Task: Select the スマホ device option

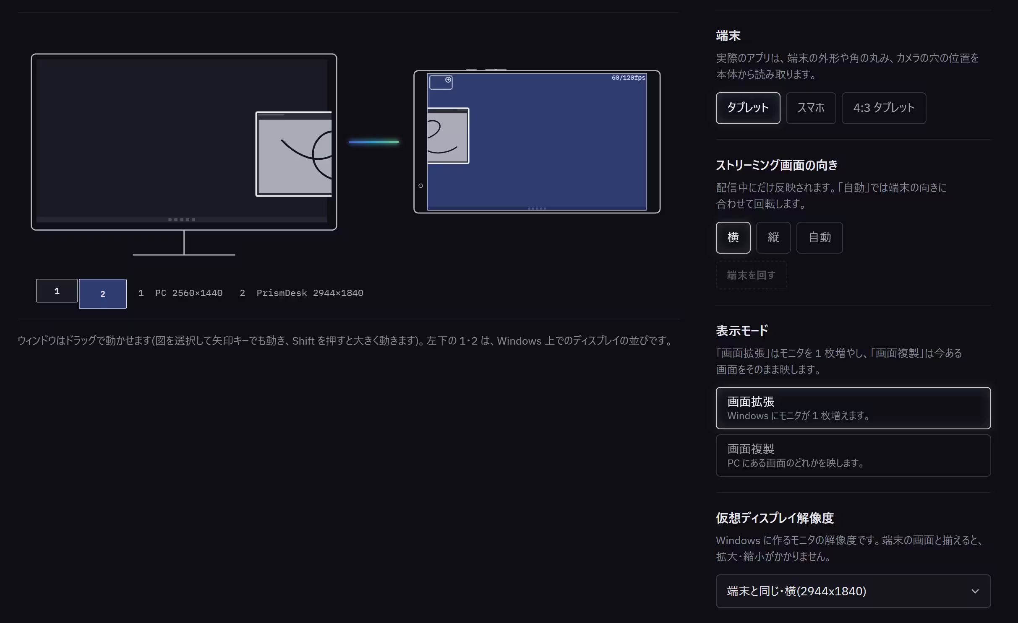Action: tap(811, 108)
